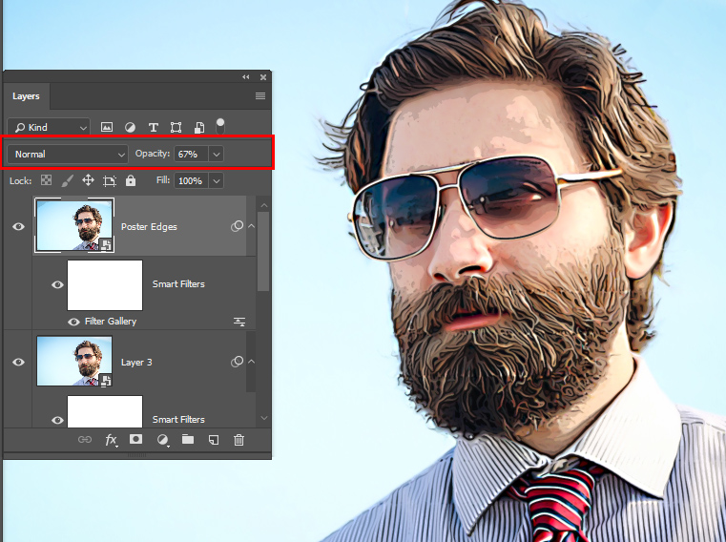The image size is (726, 542).
Task: Lock artboard nesting icon
Action: click(110, 180)
